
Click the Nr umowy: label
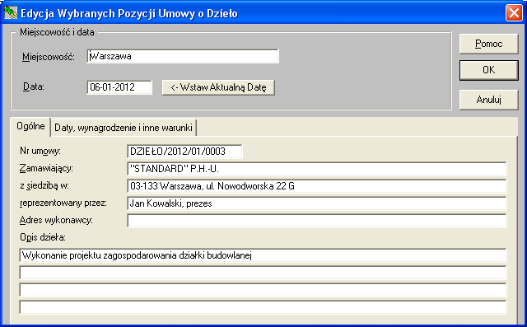[x=40, y=151]
